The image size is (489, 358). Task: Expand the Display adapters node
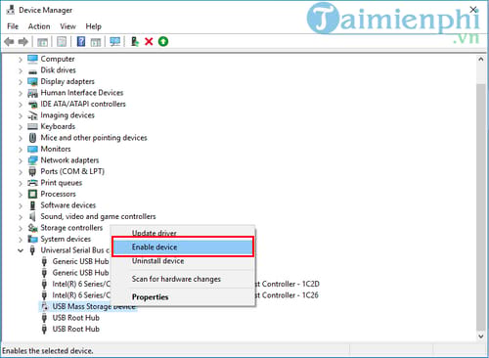pyautogui.click(x=21, y=82)
